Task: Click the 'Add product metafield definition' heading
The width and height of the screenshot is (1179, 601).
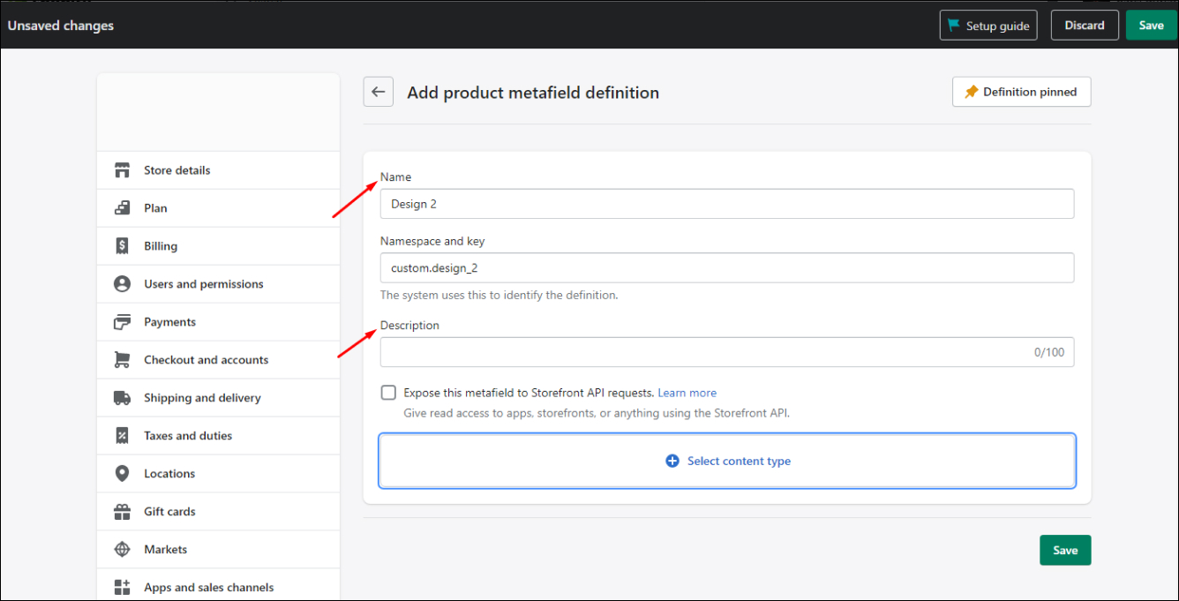Action: [x=533, y=93]
